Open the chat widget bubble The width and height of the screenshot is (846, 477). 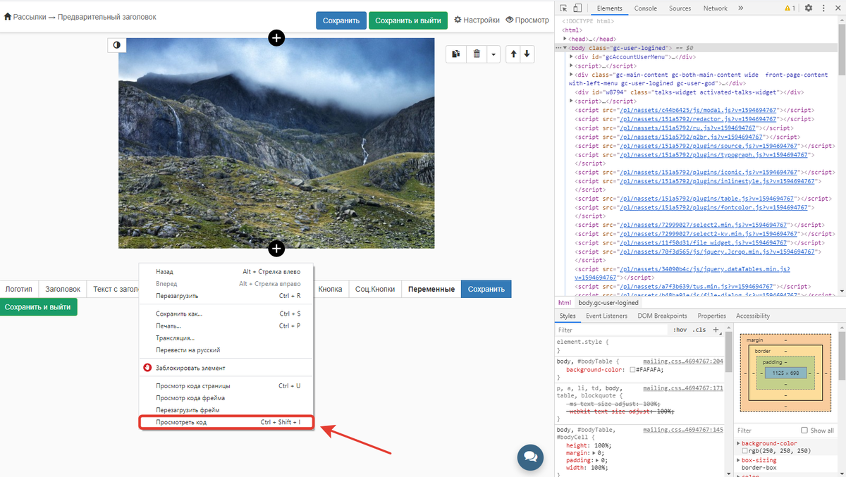point(530,457)
